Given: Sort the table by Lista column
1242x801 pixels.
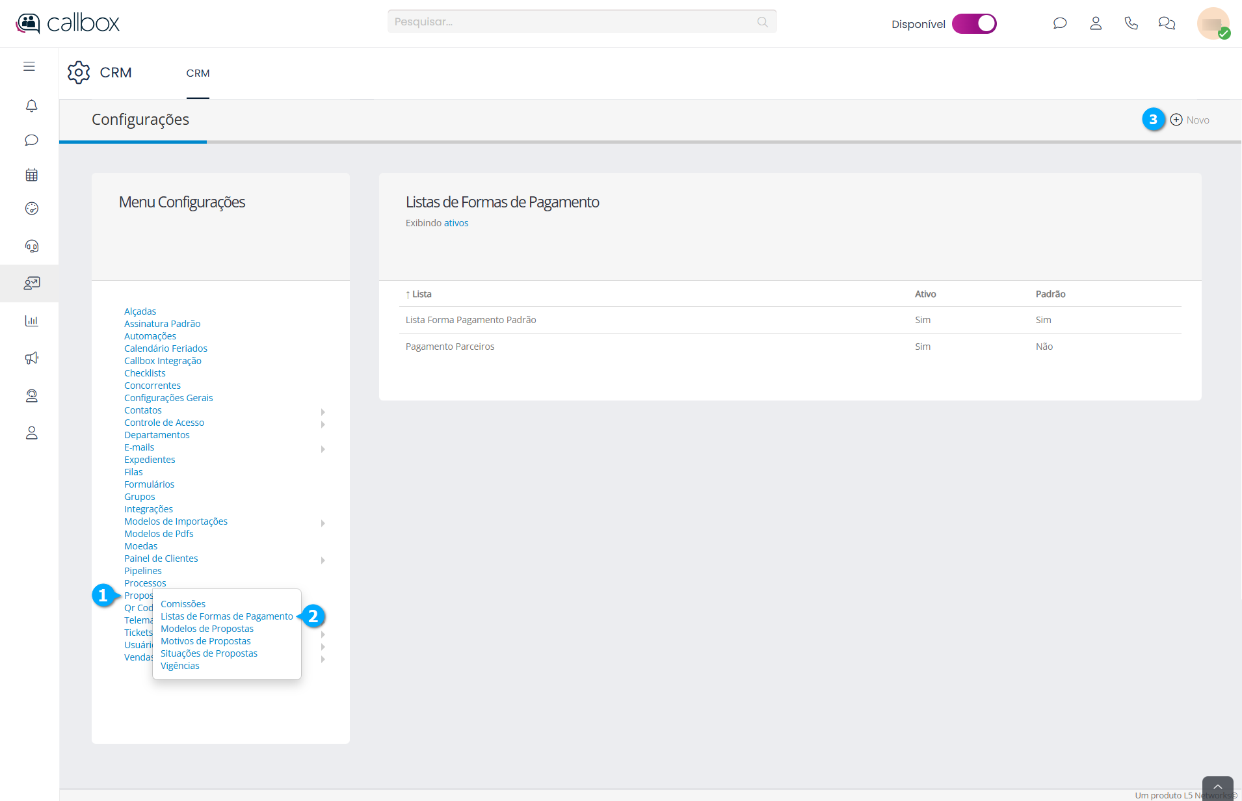Looking at the screenshot, I should click(x=421, y=294).
